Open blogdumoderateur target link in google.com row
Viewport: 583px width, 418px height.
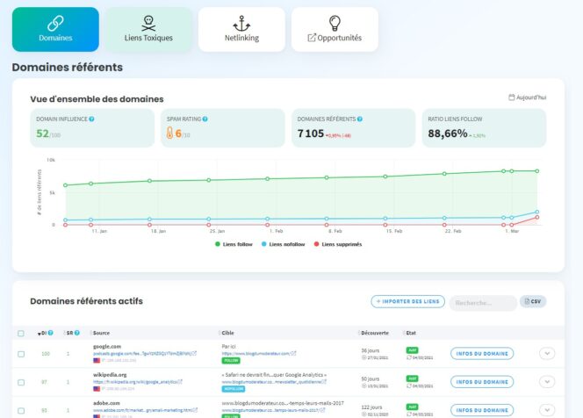256,353
